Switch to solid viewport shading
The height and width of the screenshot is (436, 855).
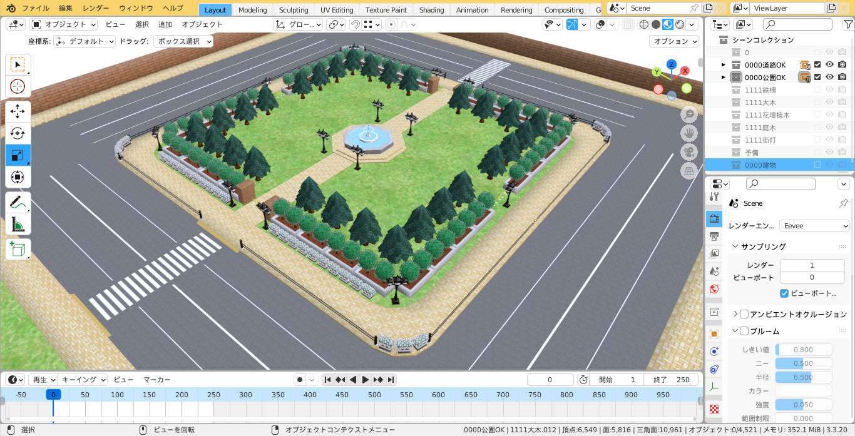tap(656, 24)
